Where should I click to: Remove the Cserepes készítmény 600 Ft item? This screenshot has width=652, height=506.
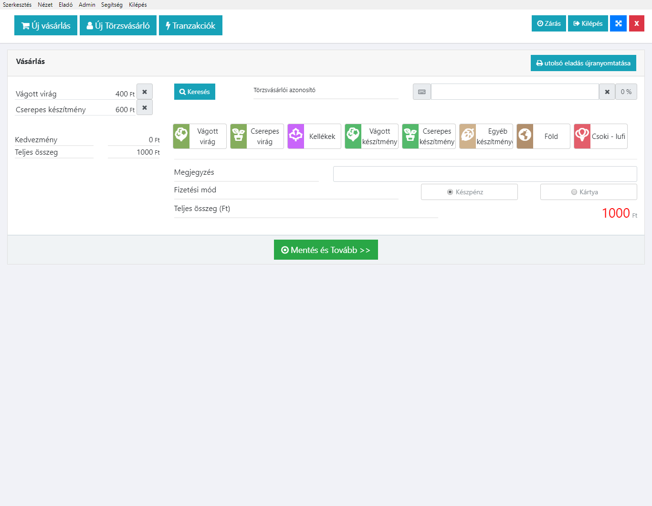click(x=145, y=107)
